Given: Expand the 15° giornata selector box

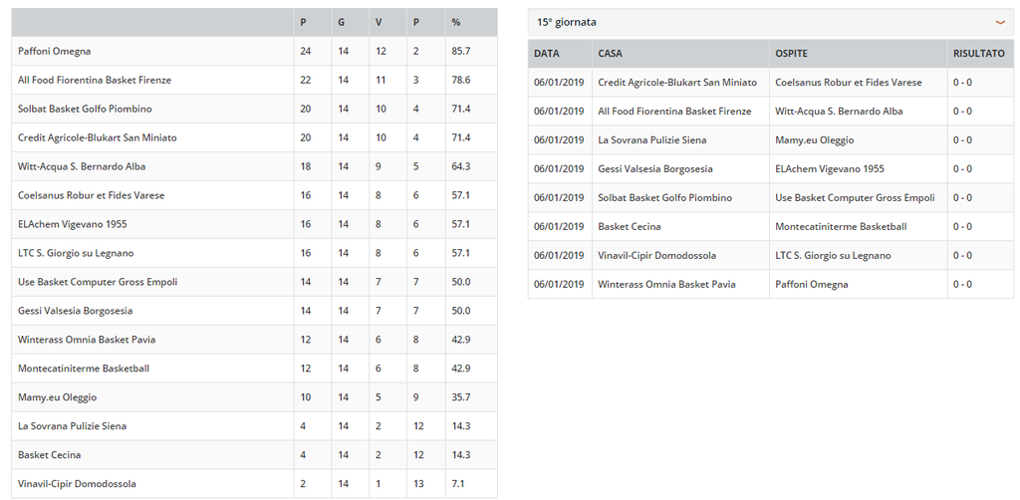Looking at the screenshot, I should point(770,22).
